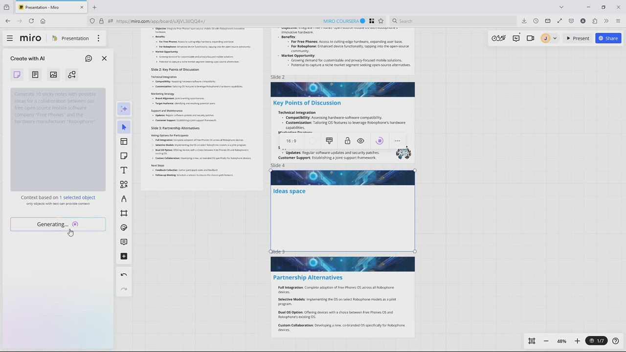
Task: Close the Create with AI panel
Action: [104, 58]
